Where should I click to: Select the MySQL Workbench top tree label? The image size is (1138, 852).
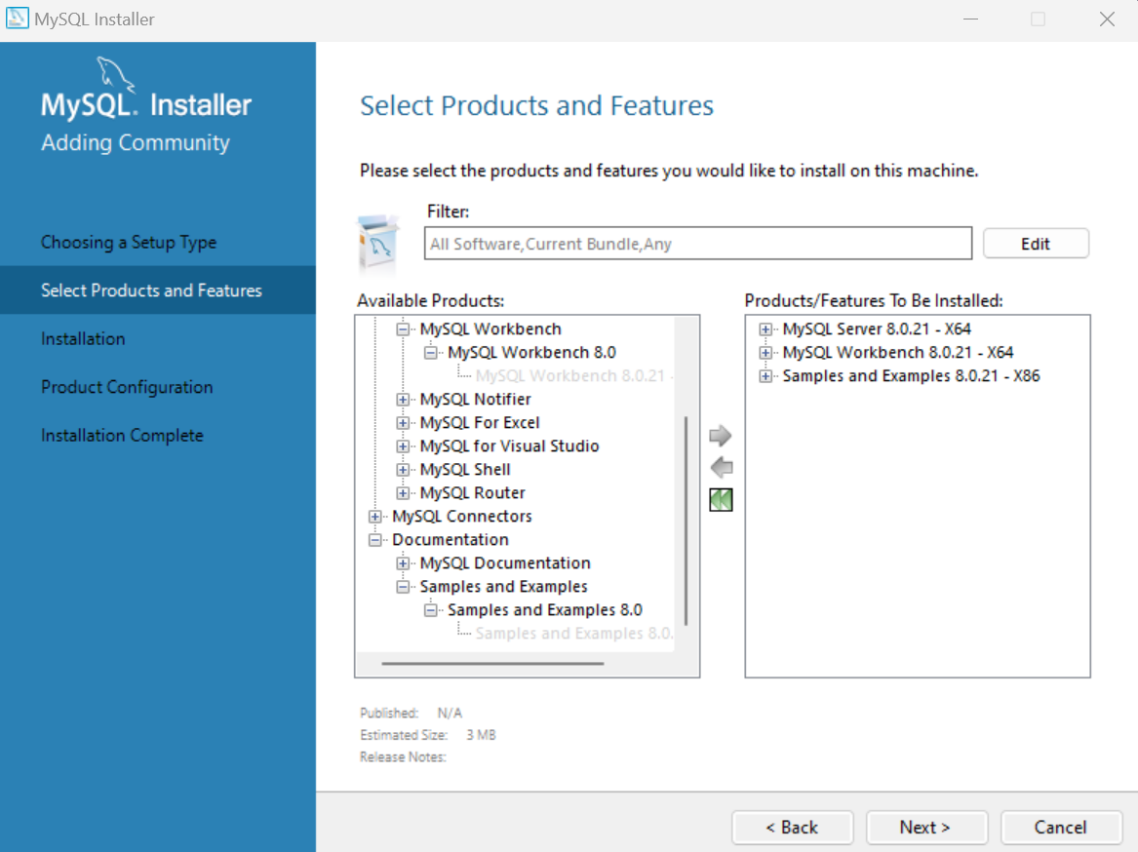click(x=491, y=329)
